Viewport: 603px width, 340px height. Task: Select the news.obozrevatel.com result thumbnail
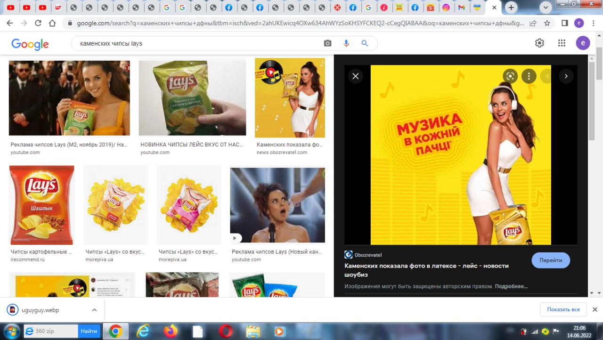[290, 98]
